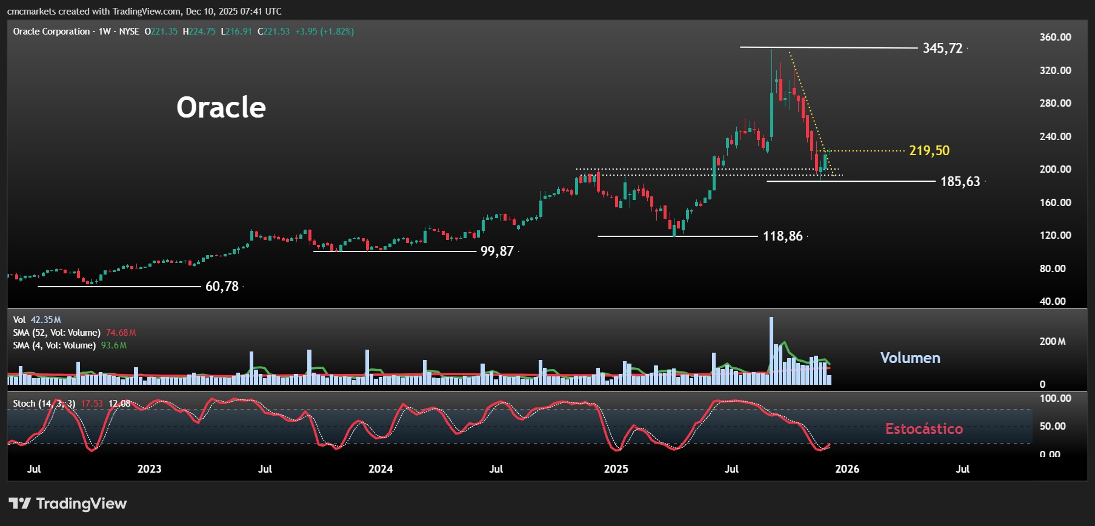Click 280.00 on the price axis
This screenshot has height=526, width=1095.
[x=1055, y=103]
